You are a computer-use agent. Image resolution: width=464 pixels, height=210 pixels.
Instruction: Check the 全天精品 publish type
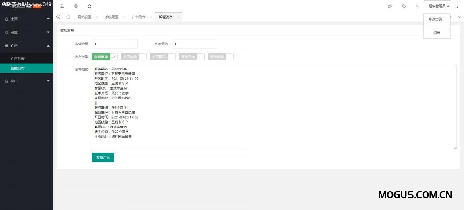(x=162, y=57)
